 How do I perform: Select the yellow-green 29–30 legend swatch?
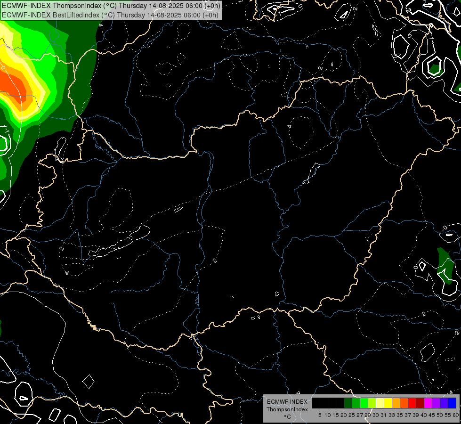point(372,403)
